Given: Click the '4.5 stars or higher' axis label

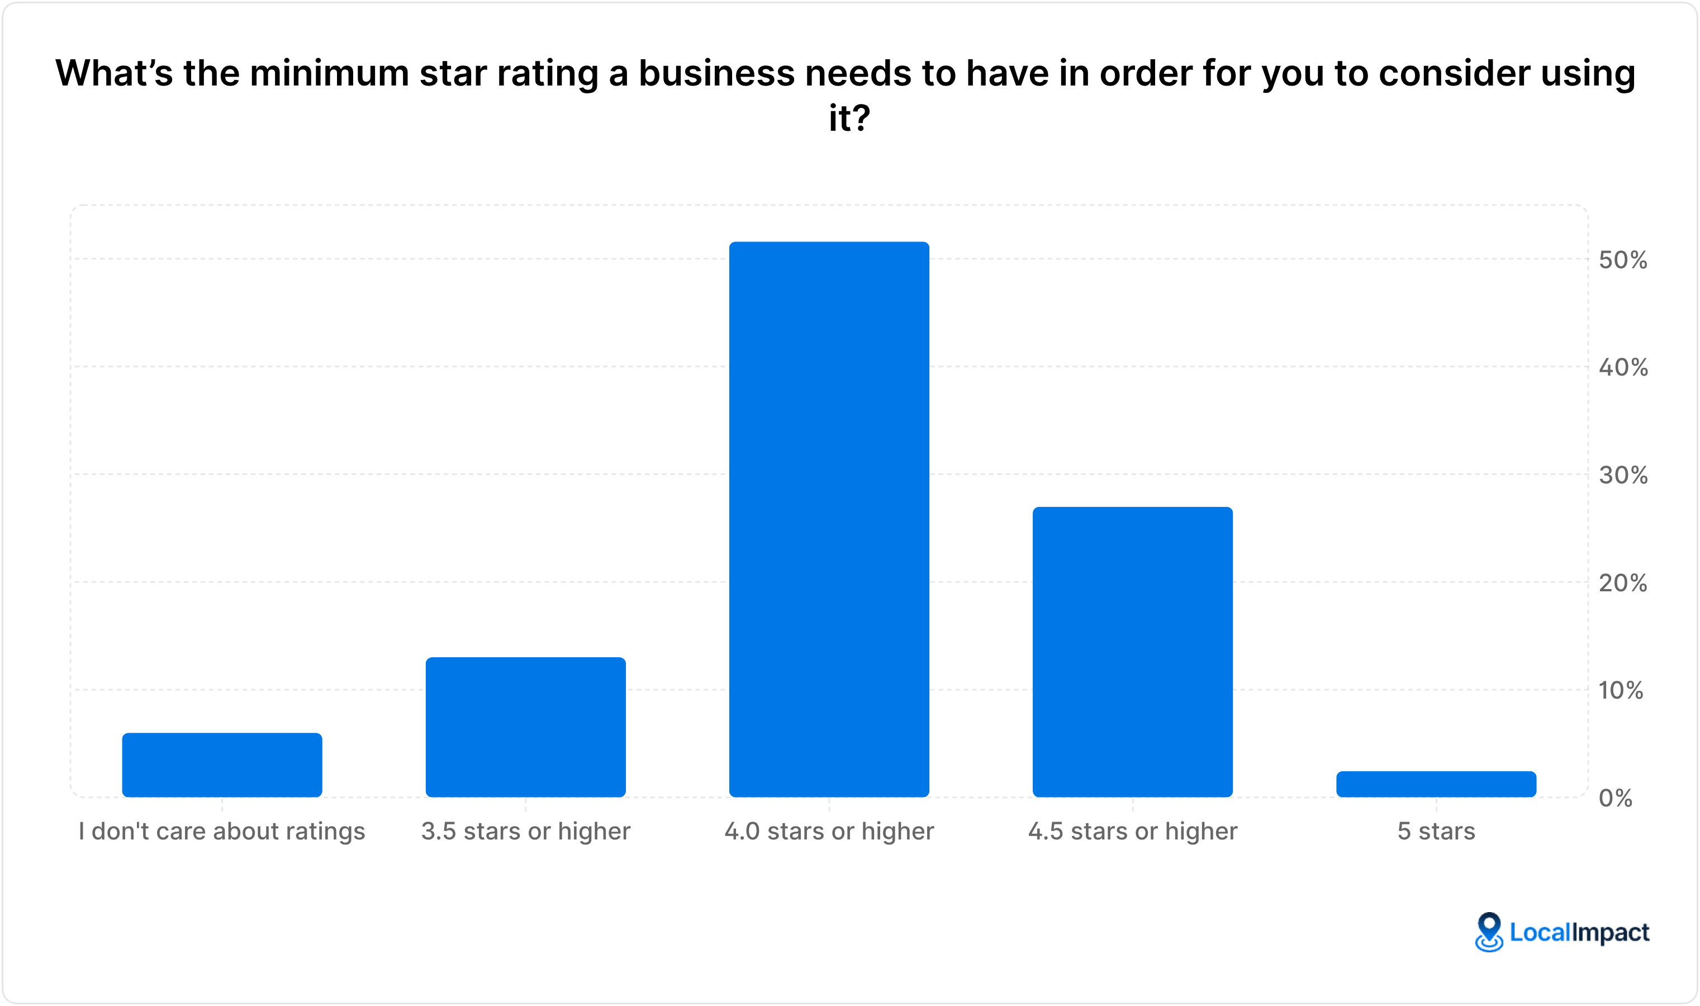Looking at the screenshot, I should (1133, 831).
